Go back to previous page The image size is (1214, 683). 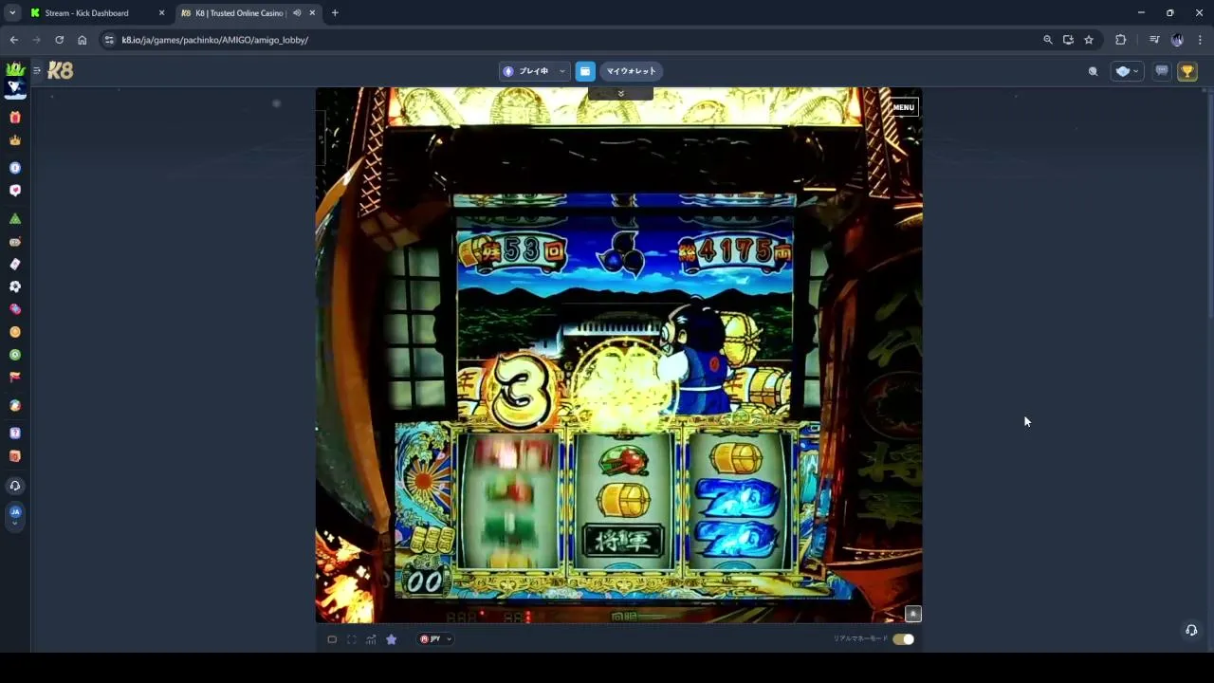point(13,40)
